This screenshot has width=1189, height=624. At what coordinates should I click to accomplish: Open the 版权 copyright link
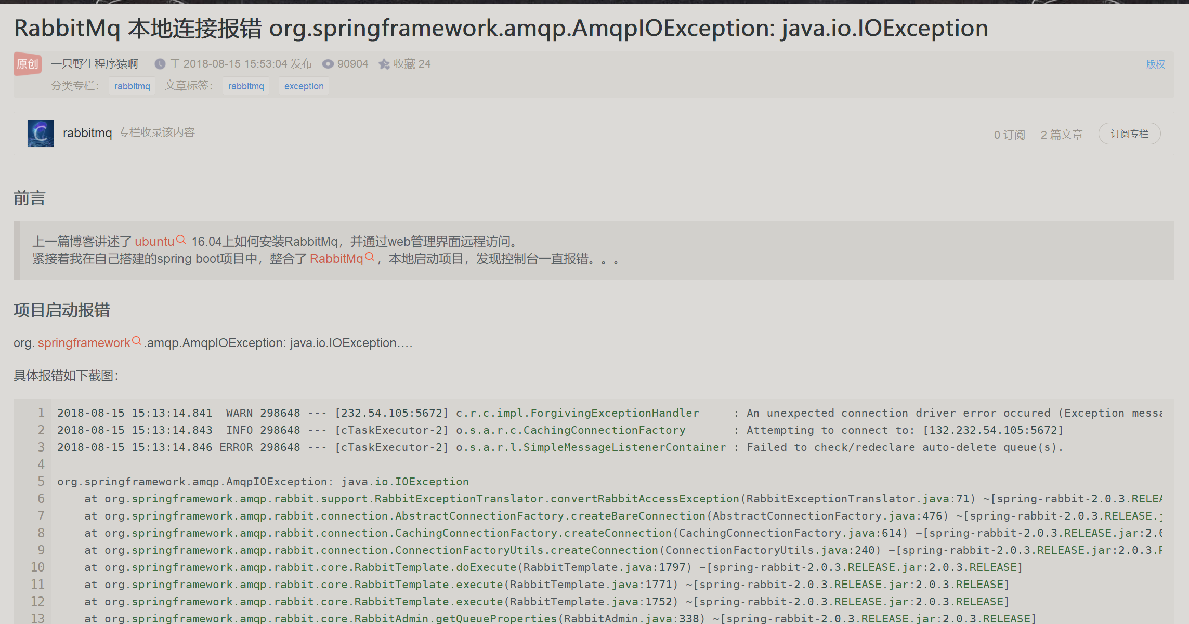click(x=1156, y=64)
